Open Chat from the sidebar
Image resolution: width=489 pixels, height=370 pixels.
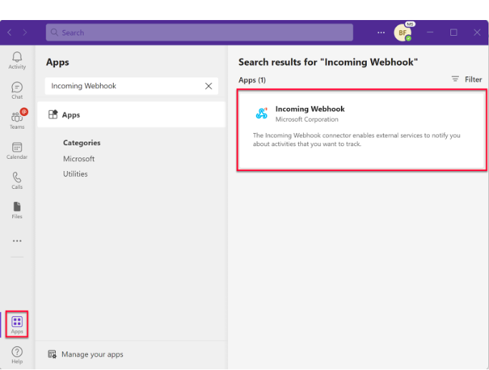[x=17, y=90]
